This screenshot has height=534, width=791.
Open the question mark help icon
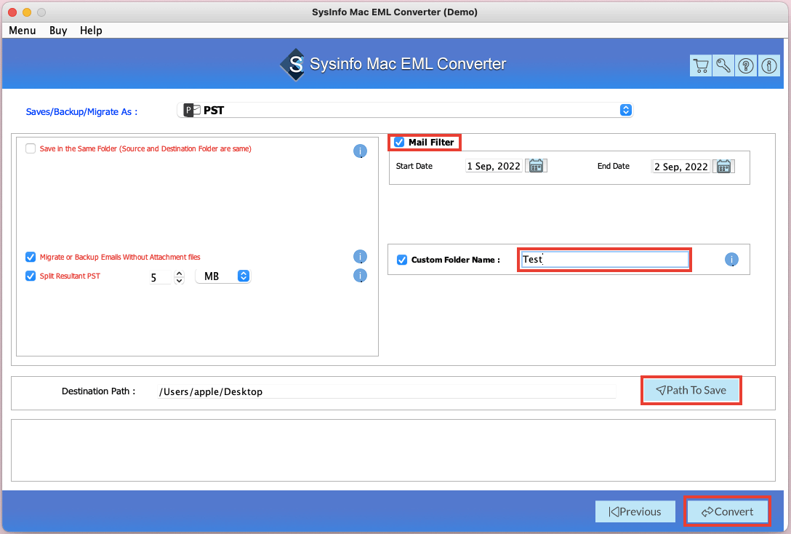coord(746,65)
